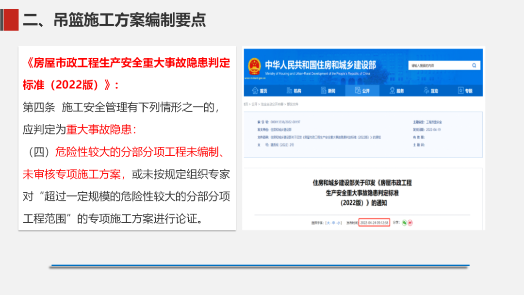Click the 服务 services person icon
This screenshot has width=524, height=295.
point(392,91)
